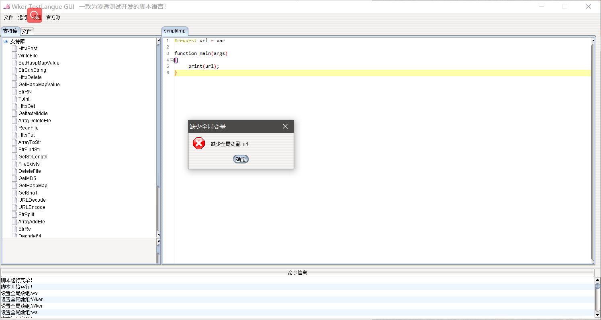Image resolution: width=601 pixels, height=320 pixels.
Task: Click line 3 'function main(args)'
Action: (201, 53)
